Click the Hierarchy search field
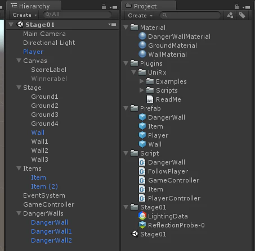The width and height of the screenshot is (255, 251). coord(77,15)
